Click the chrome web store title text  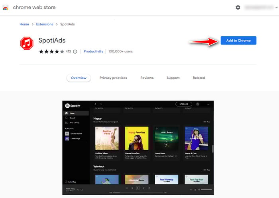(34, 7)
